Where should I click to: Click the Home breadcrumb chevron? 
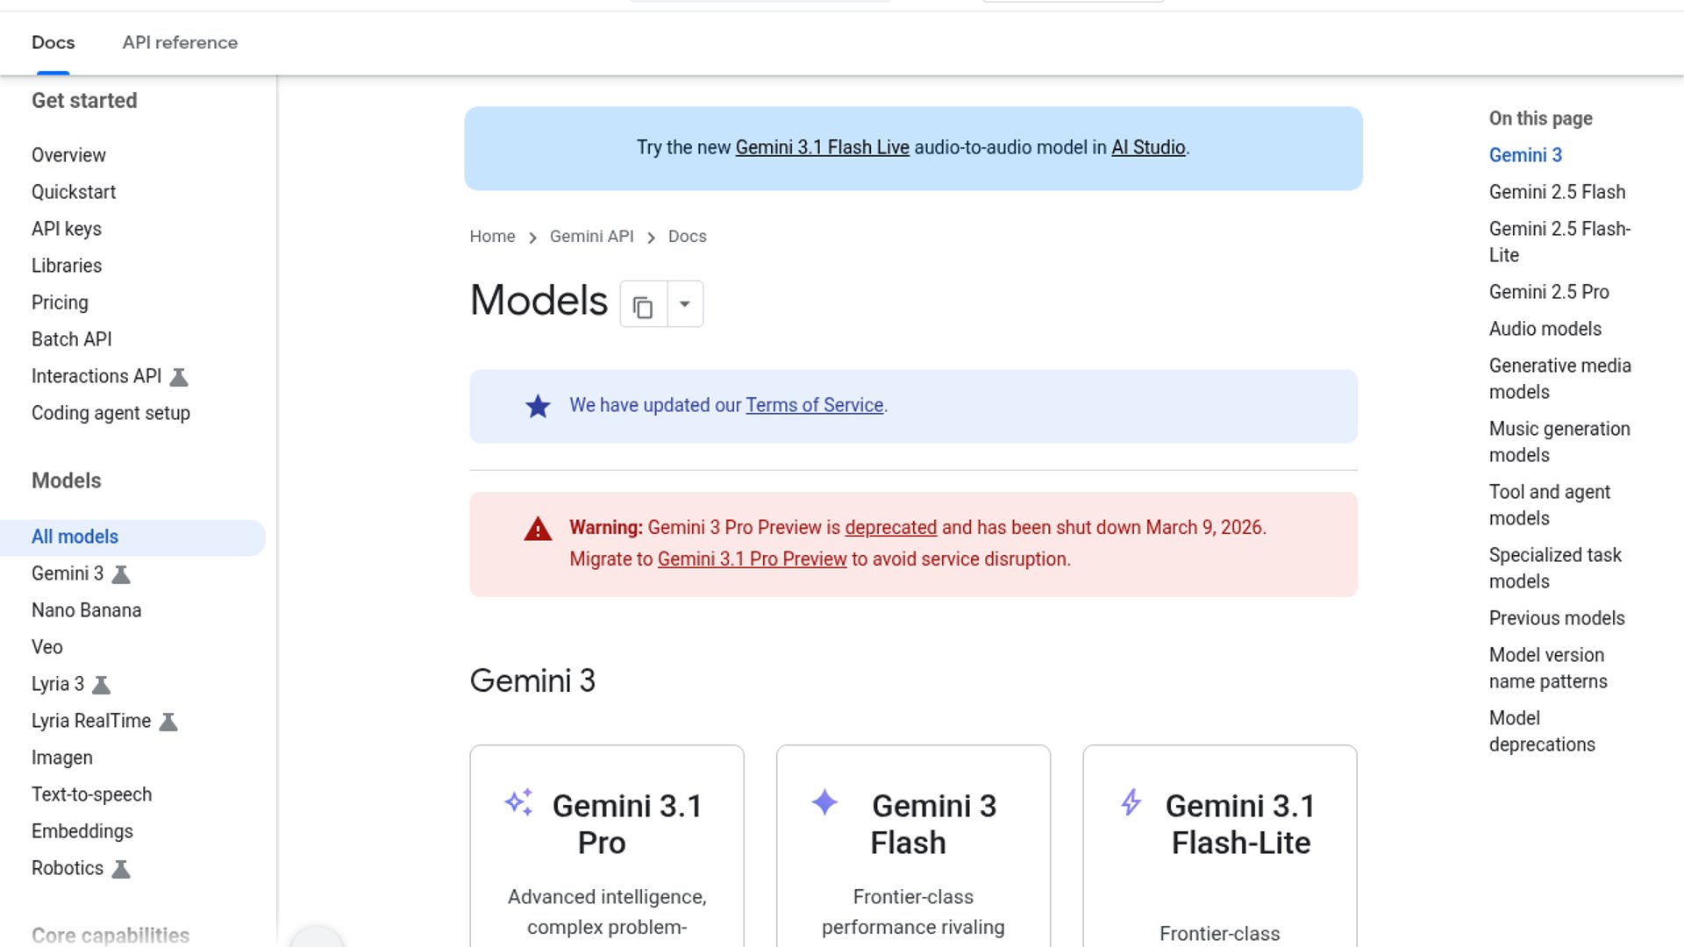[532, 238]
